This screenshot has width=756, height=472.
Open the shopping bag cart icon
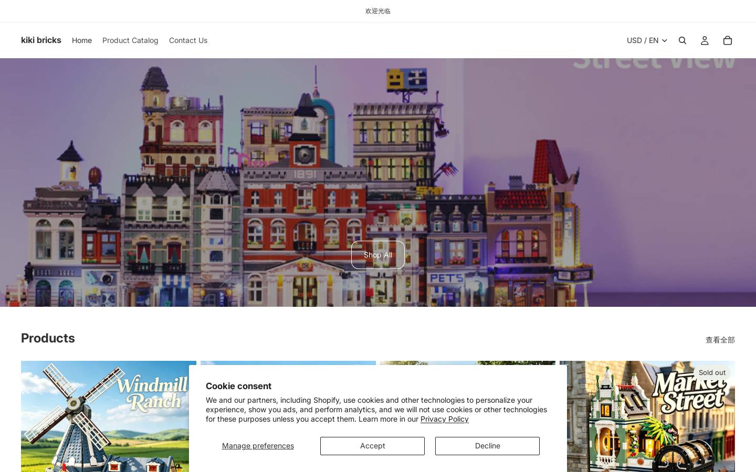(728, 40)
